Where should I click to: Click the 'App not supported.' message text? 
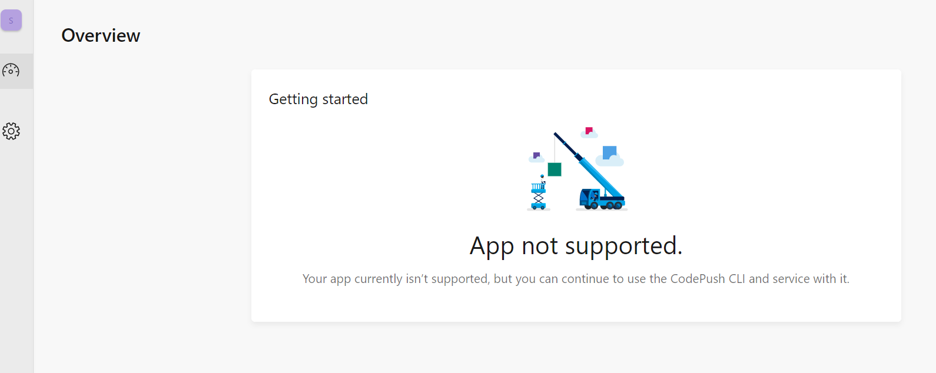click(576, 246)
